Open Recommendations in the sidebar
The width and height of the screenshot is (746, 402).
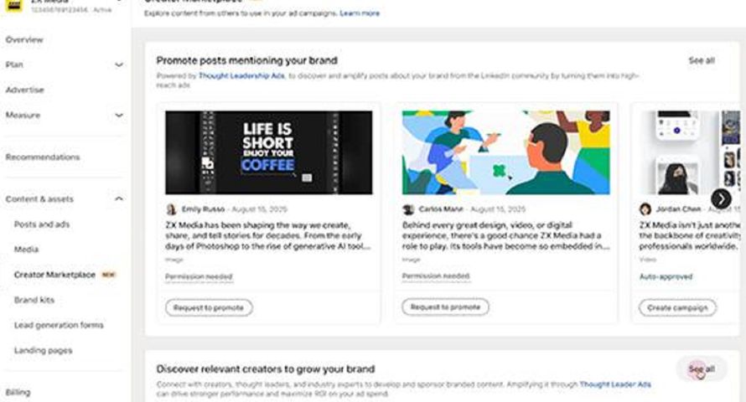pyautogui.click(x=43, y=157)
